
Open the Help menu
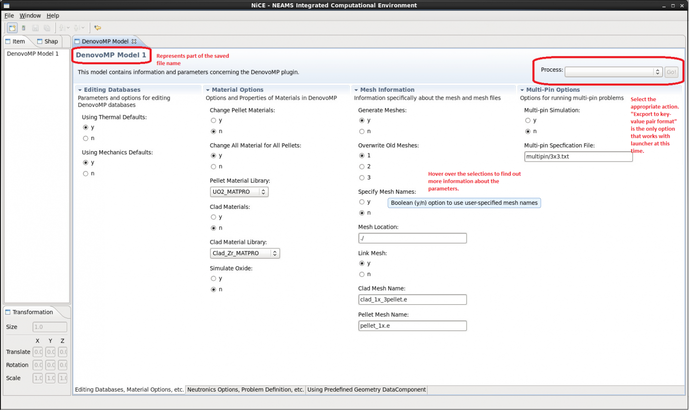[53, 16]
